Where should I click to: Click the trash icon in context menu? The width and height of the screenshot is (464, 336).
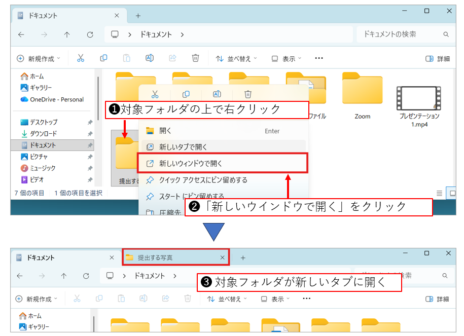pos(248,94)
